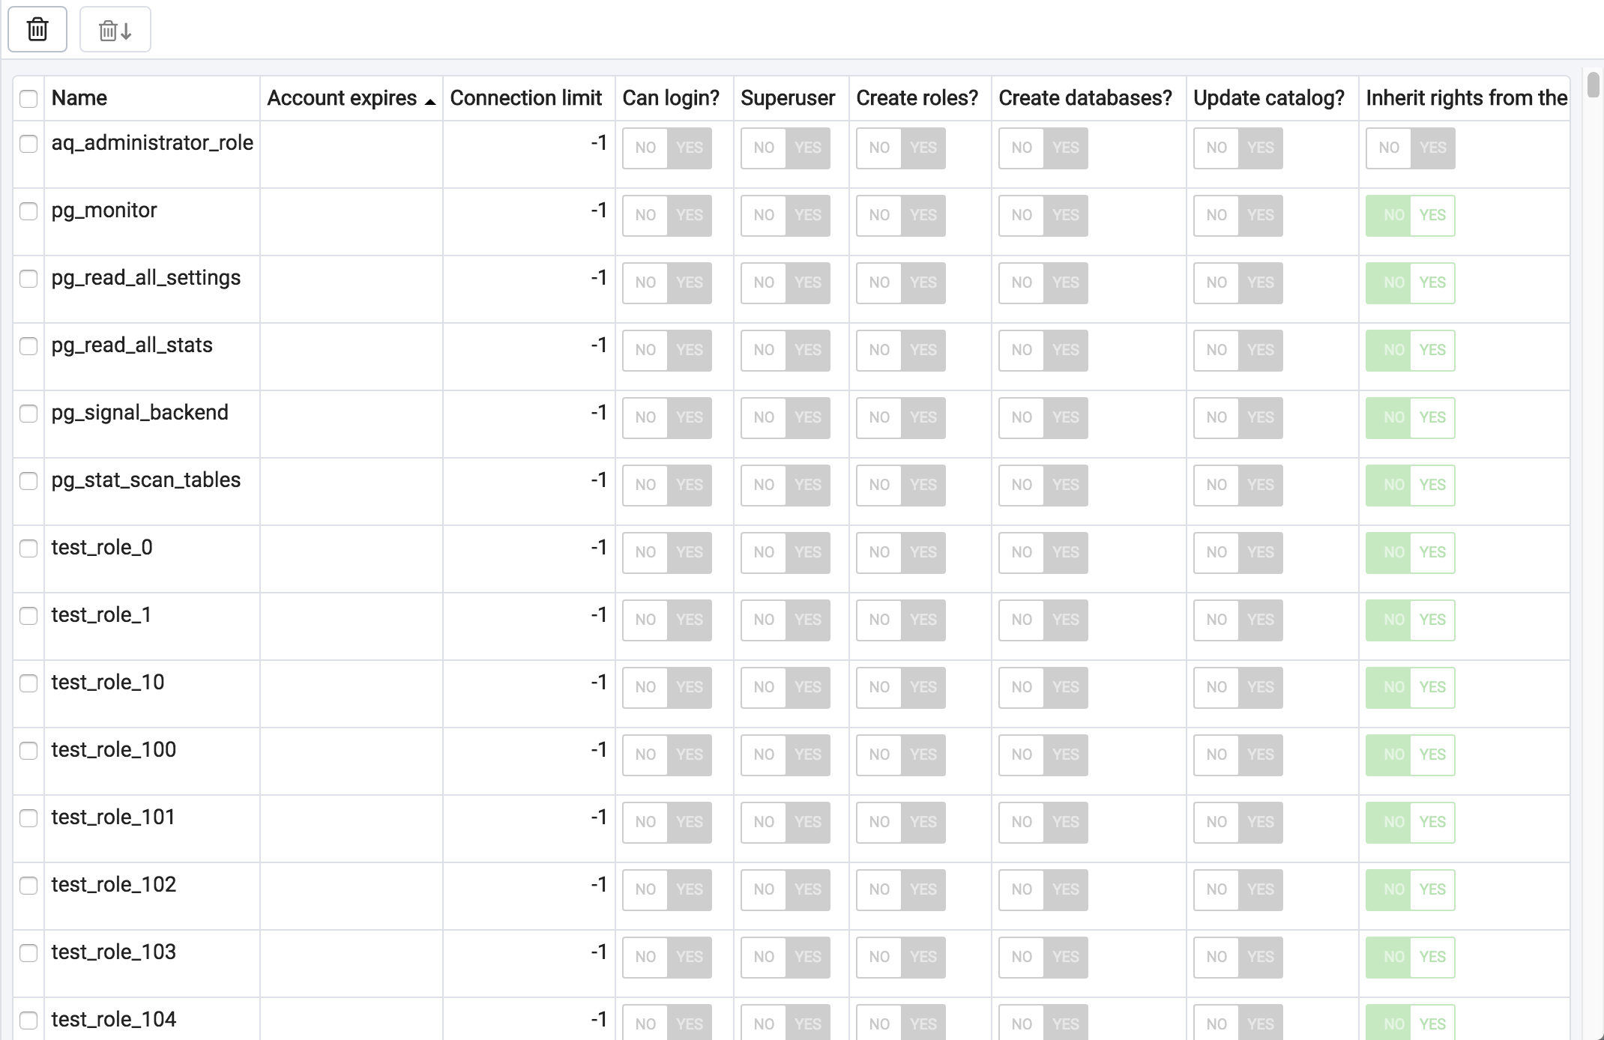Click the Superuser column header

pyautogui.click(x=788, y=98)
